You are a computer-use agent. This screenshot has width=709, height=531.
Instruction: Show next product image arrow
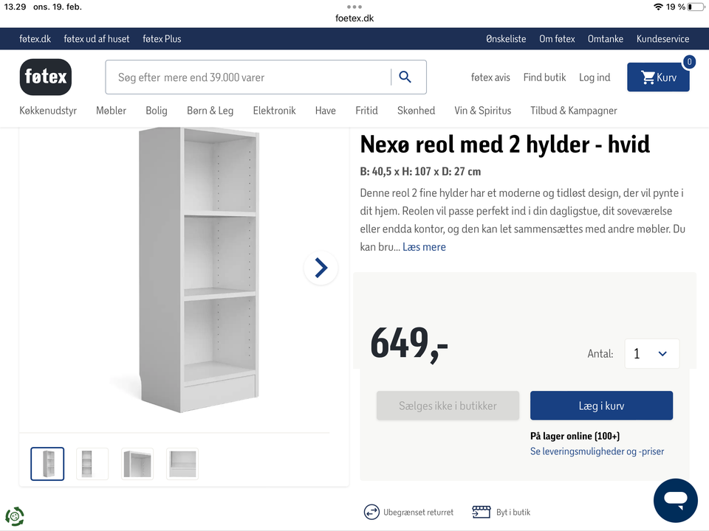point(321,268)
